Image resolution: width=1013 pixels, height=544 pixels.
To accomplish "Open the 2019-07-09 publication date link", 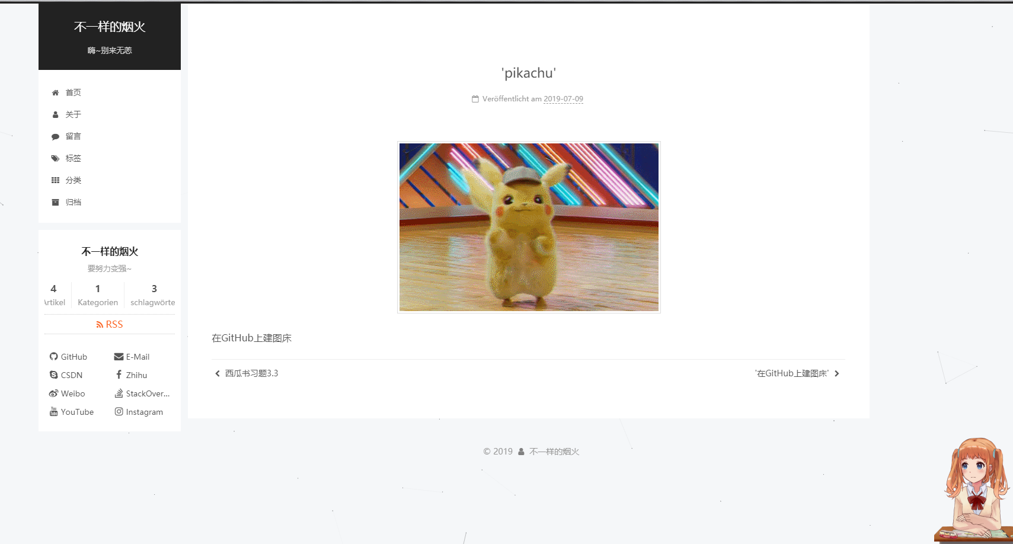I will (x=563, y=99).
